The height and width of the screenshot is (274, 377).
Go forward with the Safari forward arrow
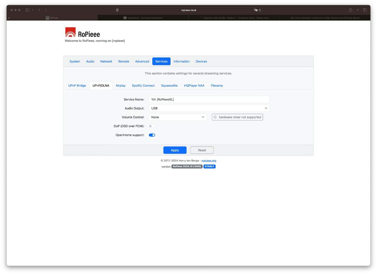coord(46,10)
